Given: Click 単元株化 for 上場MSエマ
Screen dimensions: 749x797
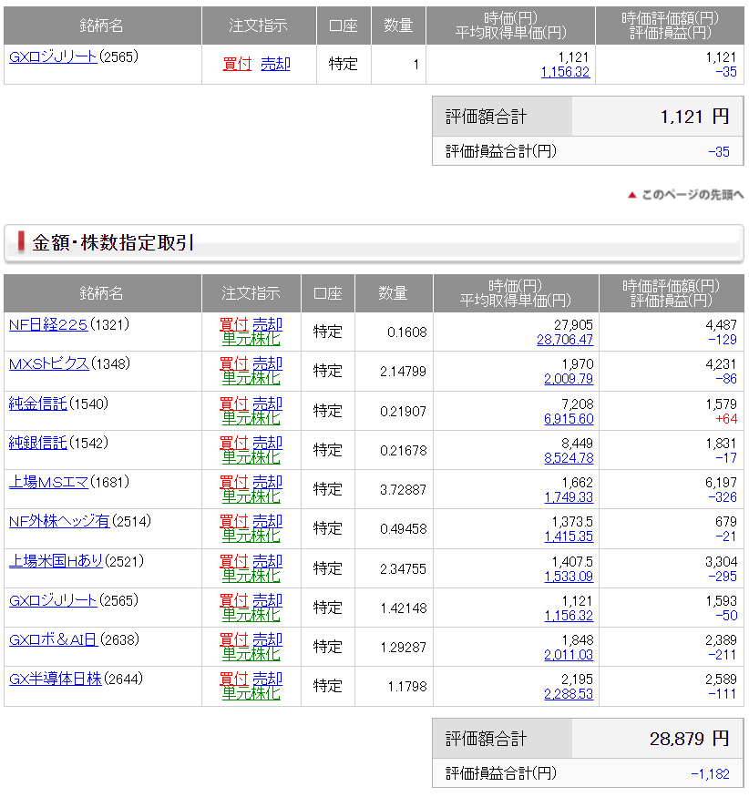Looking at the screenshot, I should coord(251,496).
